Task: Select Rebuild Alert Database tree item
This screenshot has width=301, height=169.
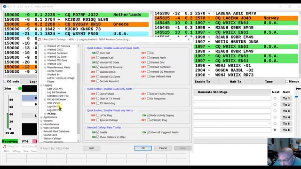Action: pyautogui.click(x=56, y=131)
